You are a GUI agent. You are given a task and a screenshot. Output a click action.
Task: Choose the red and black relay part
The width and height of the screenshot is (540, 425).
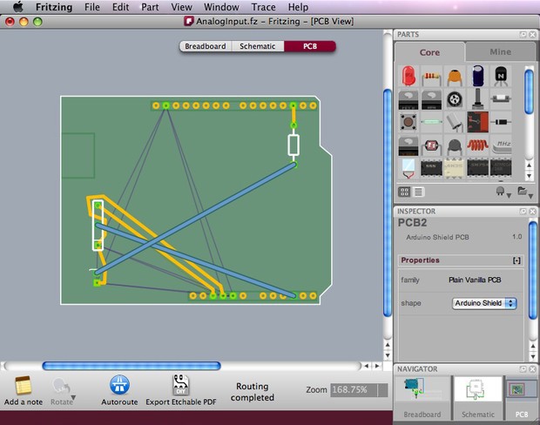(477, 122)
